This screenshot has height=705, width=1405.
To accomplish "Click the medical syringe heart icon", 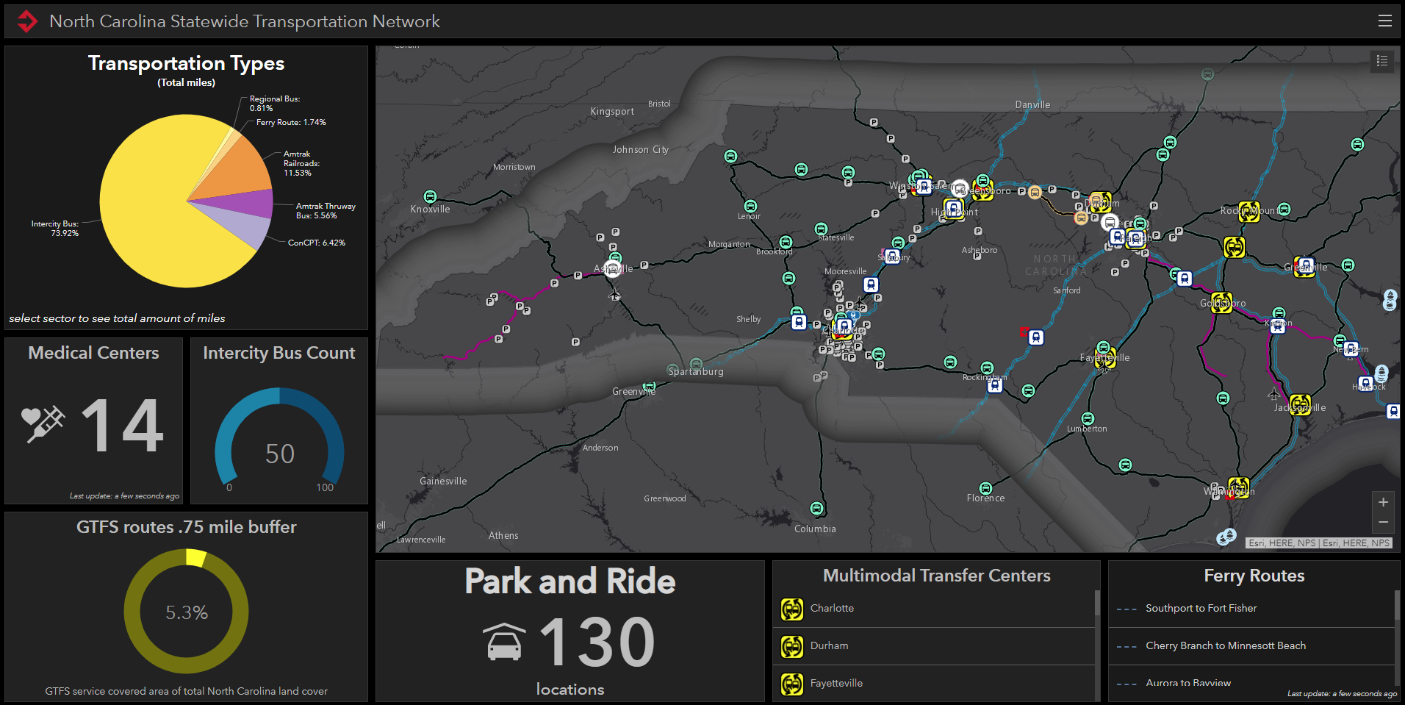I will tap(43, 424).
